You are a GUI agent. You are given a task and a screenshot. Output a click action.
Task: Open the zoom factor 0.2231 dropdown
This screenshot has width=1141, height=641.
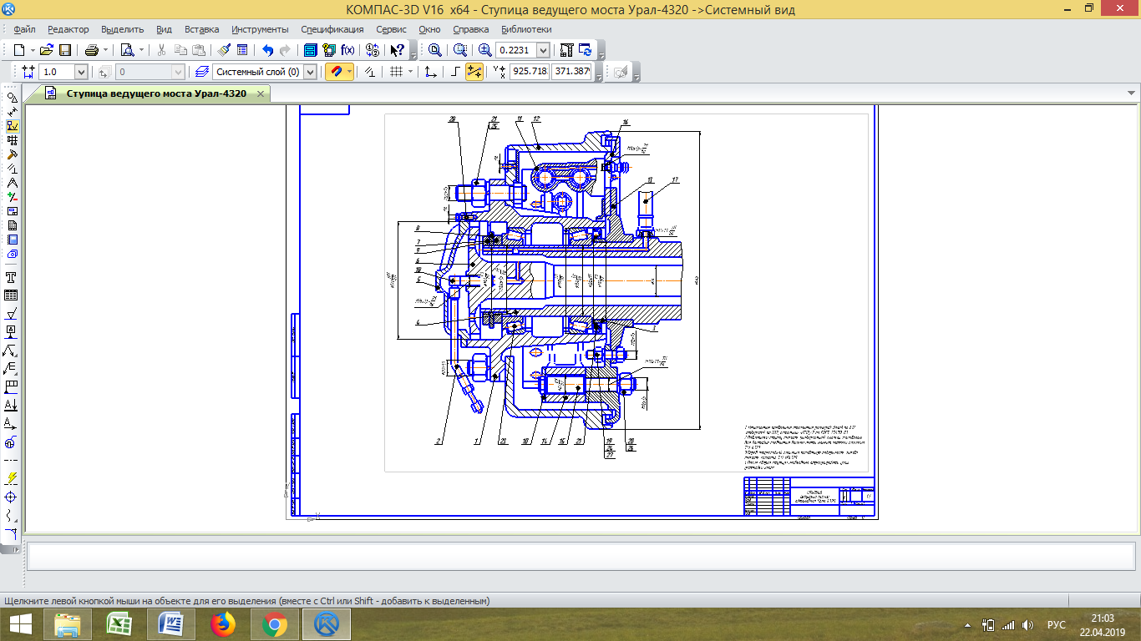pyautogui.click(x=543, y=50)
